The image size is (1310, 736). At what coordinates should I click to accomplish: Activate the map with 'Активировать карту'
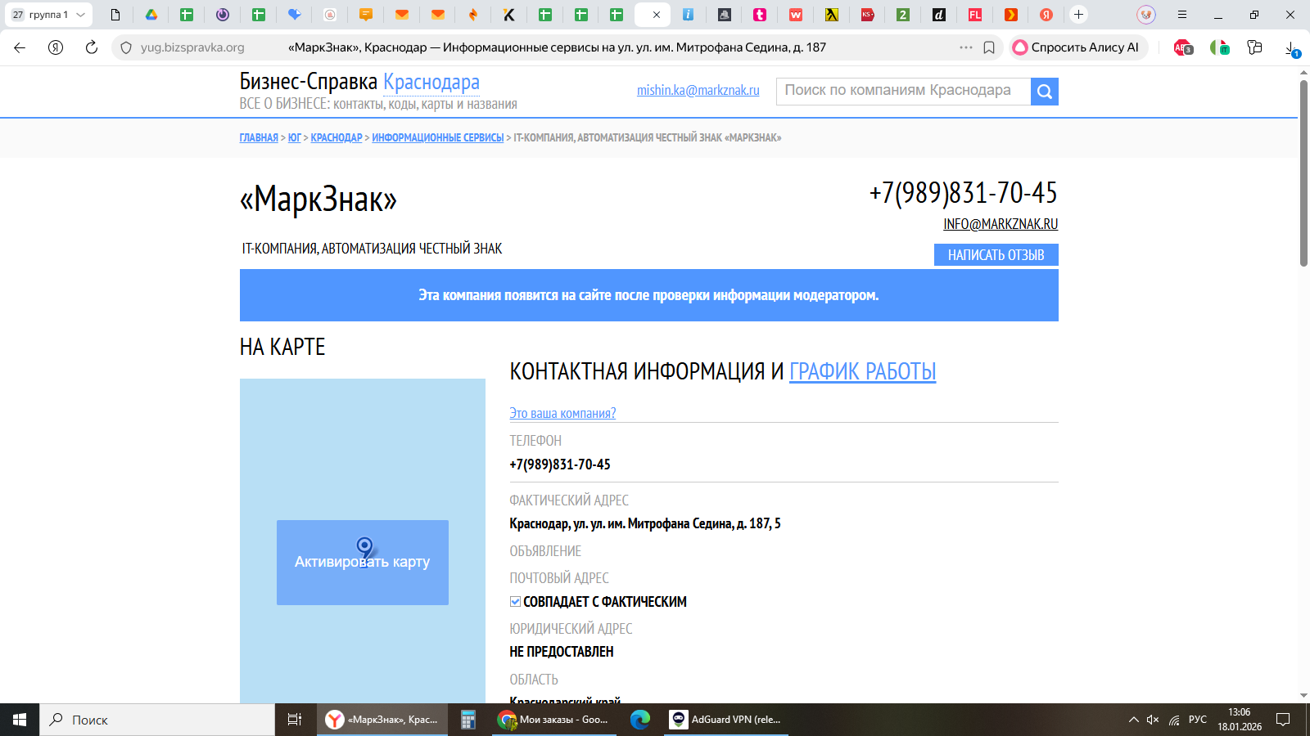click(362, 563)
